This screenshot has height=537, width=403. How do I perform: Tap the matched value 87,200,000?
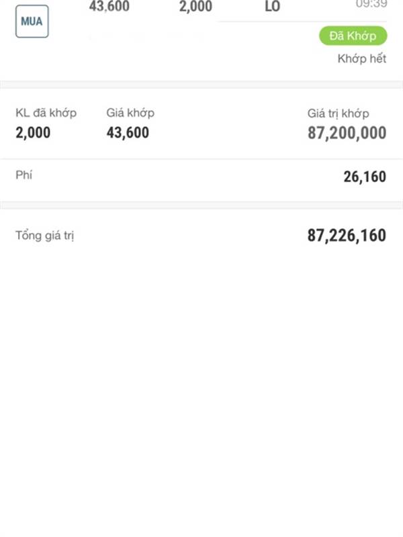347,133
